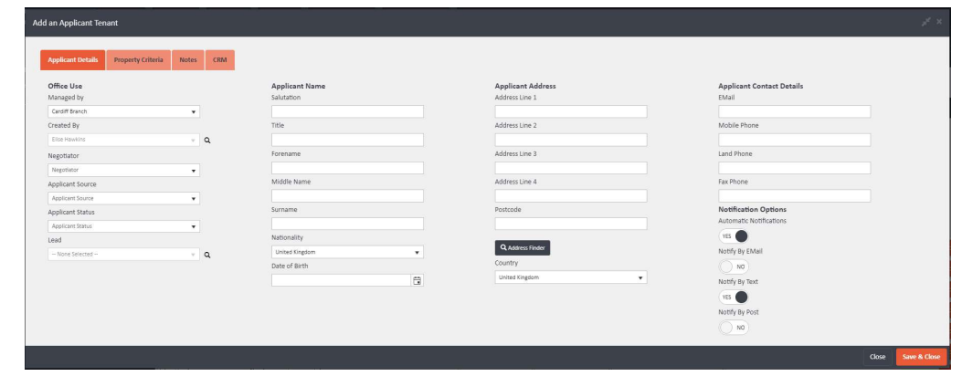Image resolution: width=962 pixels, height=387 pixels.
Task: Open the Country dropdown
Action: 570,277
